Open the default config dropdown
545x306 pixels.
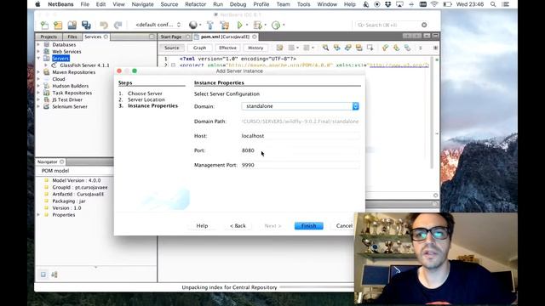158,25
